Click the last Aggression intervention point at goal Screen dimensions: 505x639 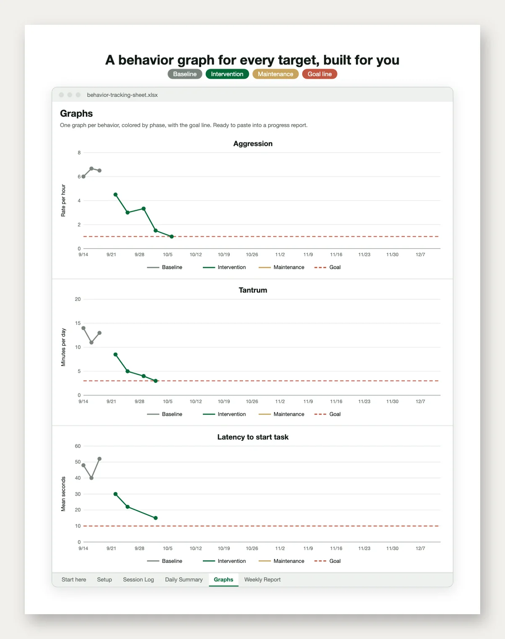(x=172, y=236)
